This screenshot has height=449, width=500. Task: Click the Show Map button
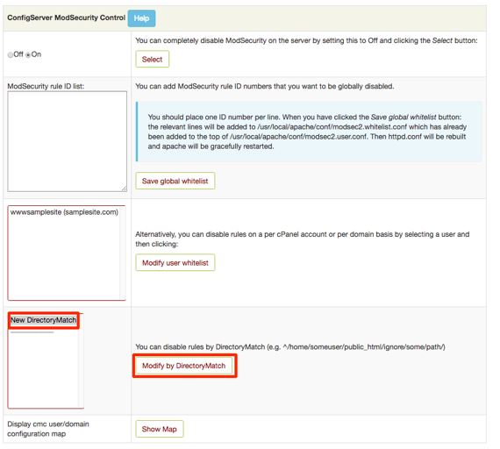point(160,429)
